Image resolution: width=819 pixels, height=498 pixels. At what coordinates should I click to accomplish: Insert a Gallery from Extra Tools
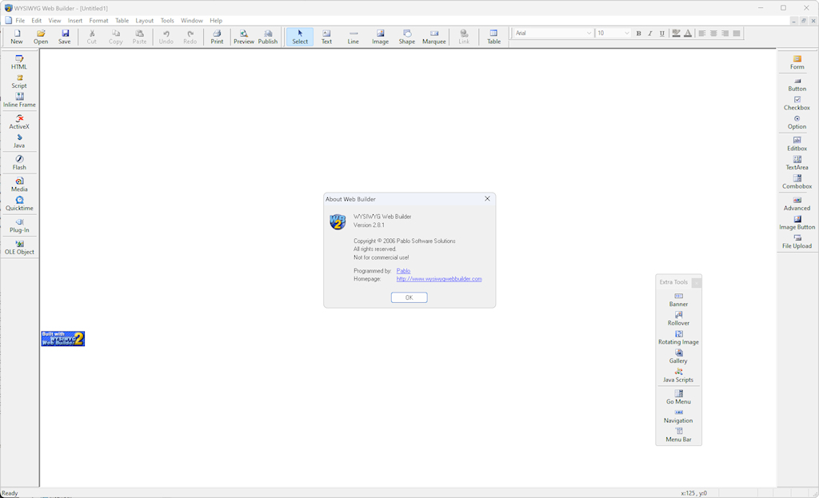(x=678, y=356)
